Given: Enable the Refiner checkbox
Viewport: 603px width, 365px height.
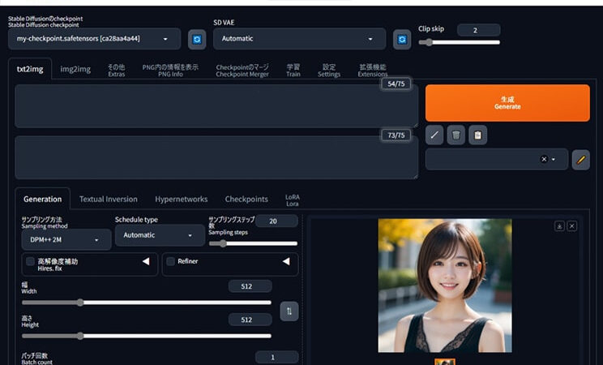Looking at the screenshot, I should coord(170,261).
